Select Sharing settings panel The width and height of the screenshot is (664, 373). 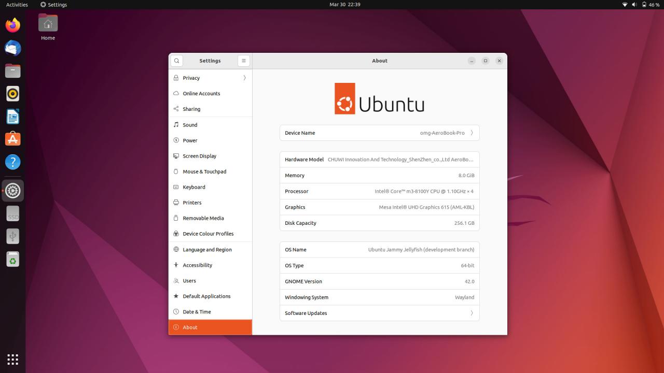tap(210, 109)
